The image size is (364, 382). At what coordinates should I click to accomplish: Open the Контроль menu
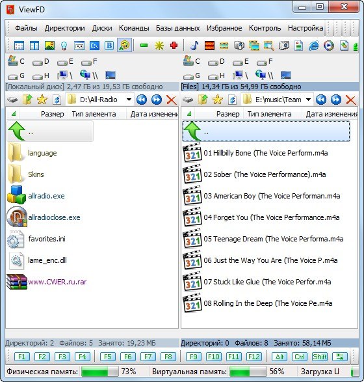click(265, 28)
